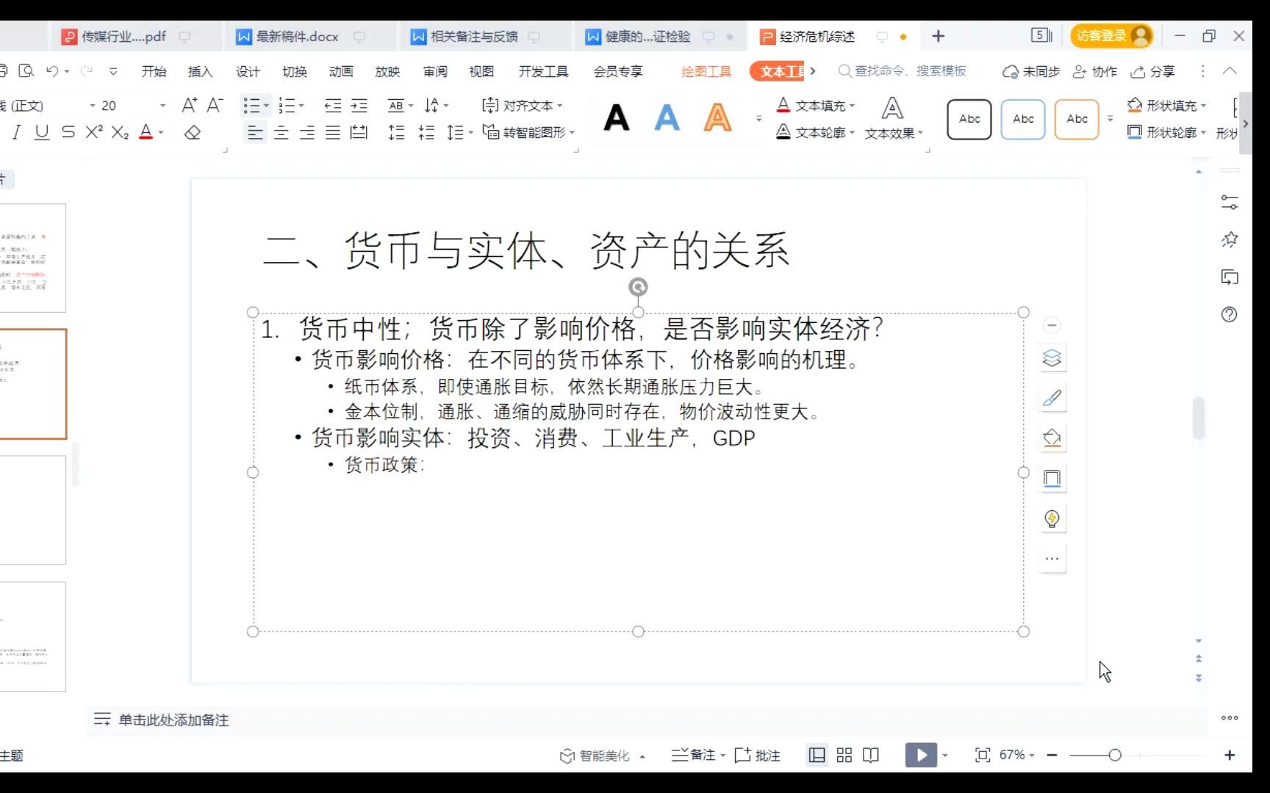This screenshot has width=1270, height=793.
Task: Switch to reading view icon
Action: coord(871,755)
